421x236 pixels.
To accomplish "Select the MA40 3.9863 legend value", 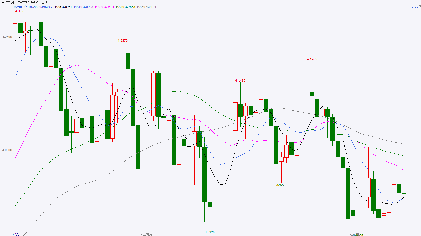I will [126, 7].
